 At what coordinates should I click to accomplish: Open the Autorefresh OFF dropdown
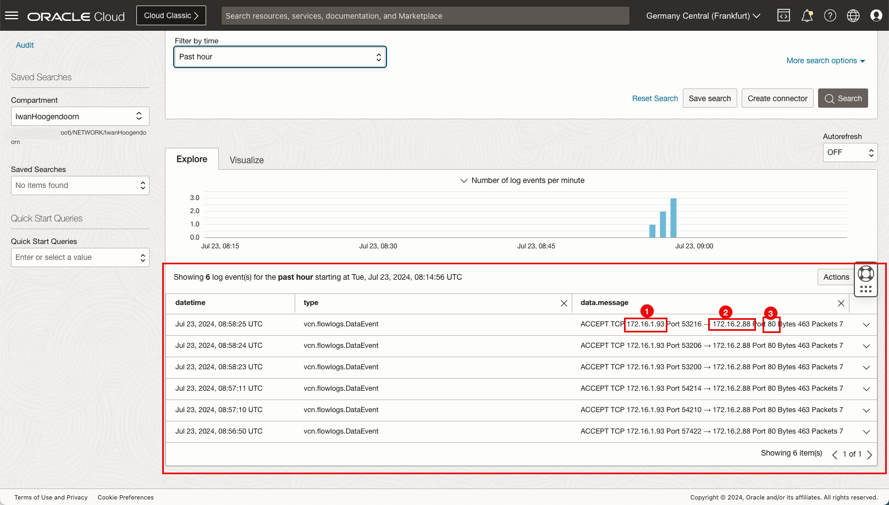coord(849,153)
